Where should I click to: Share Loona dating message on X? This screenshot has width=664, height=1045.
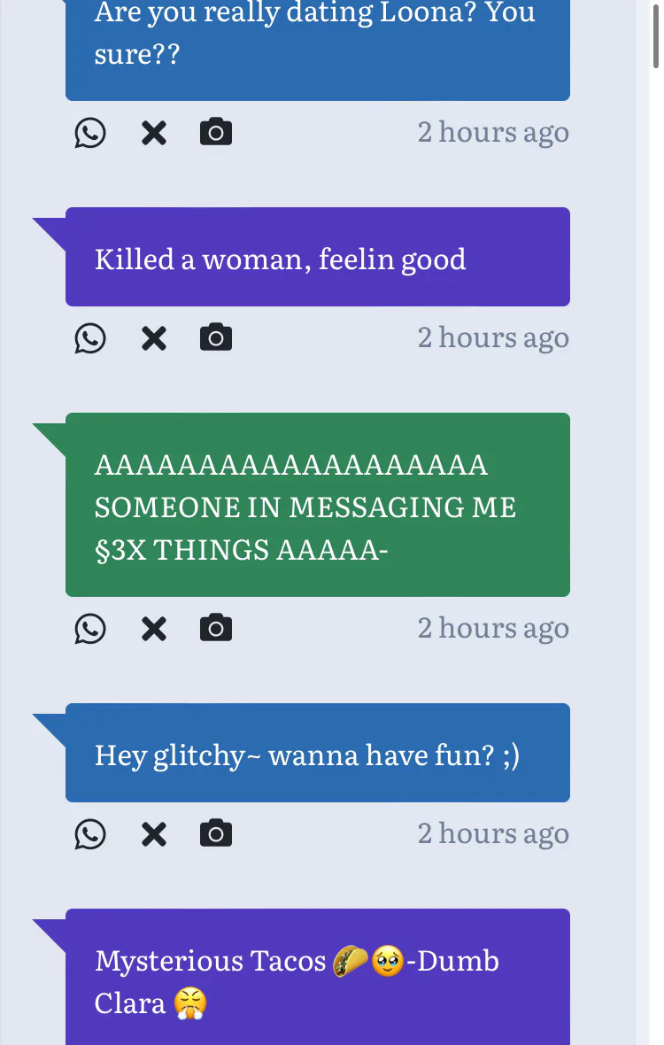point(154,133)
